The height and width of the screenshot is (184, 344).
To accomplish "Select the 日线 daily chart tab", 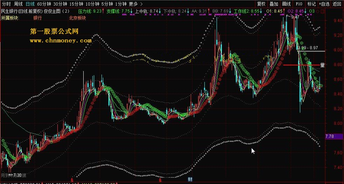I will coord(30,4).
